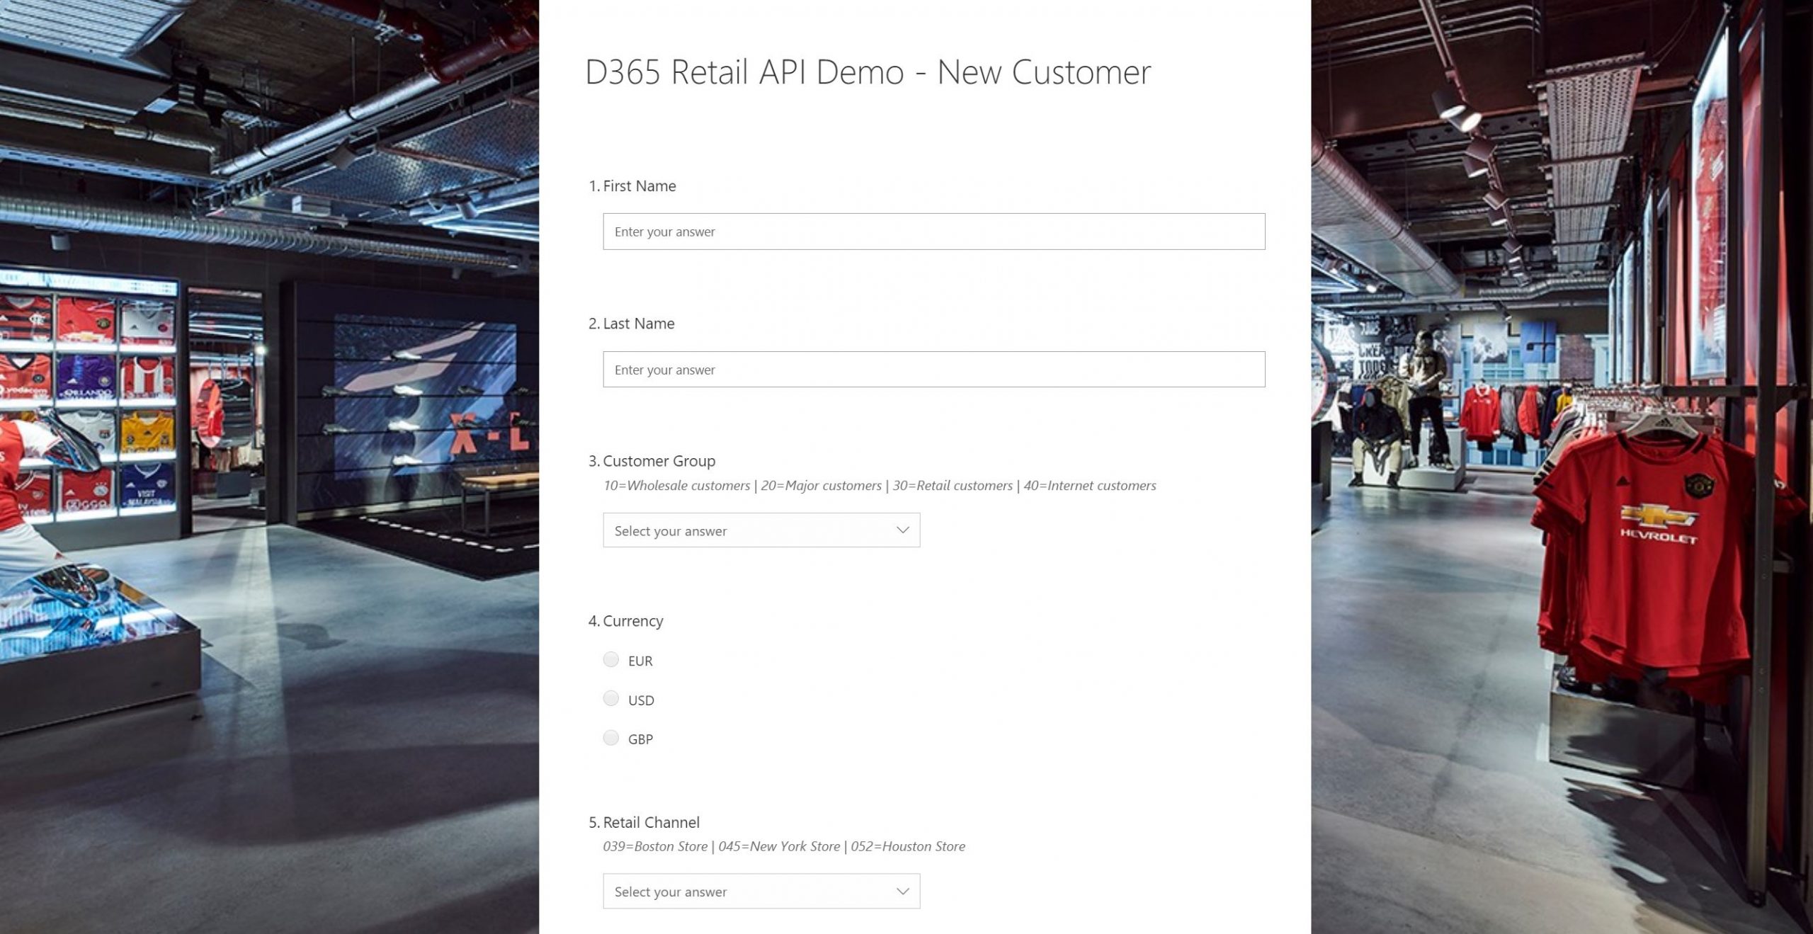Open the Customer Group dropdown

click(x=761, y=530)
